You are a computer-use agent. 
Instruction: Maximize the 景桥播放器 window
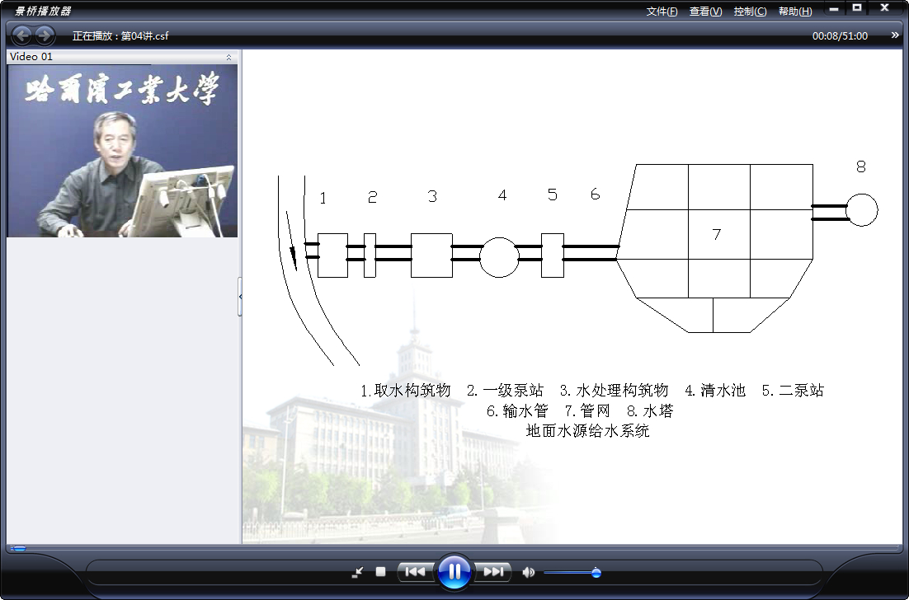(857, 8)
